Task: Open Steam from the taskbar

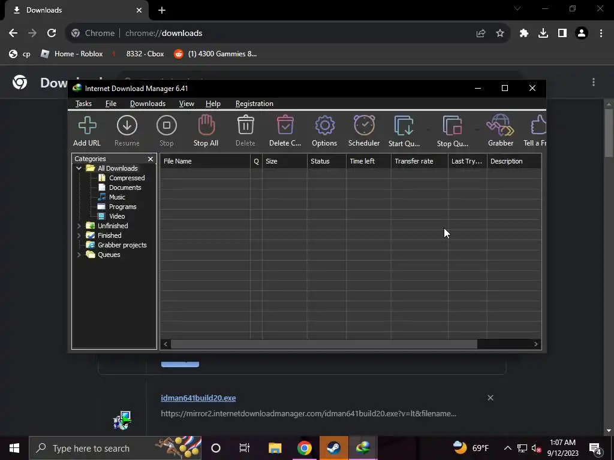Action: coord(333,448)
